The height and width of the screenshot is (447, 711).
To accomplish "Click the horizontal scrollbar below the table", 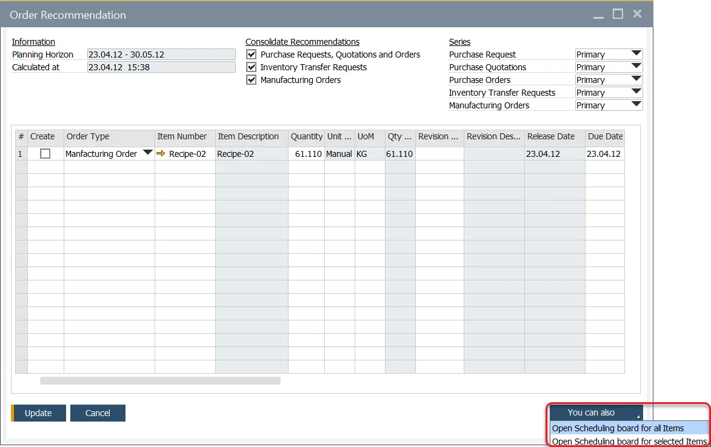I will click(160, 380).
